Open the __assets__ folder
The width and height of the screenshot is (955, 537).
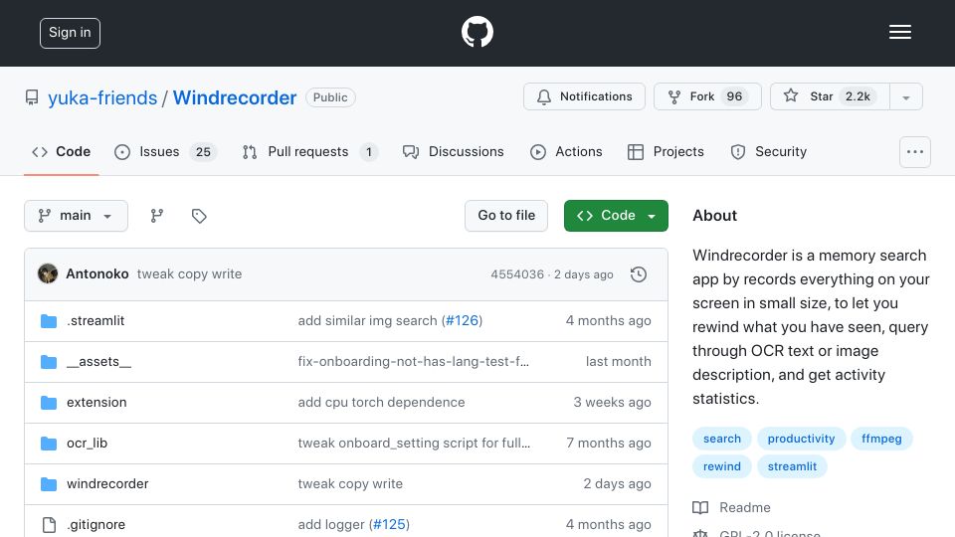click(98, 362)
